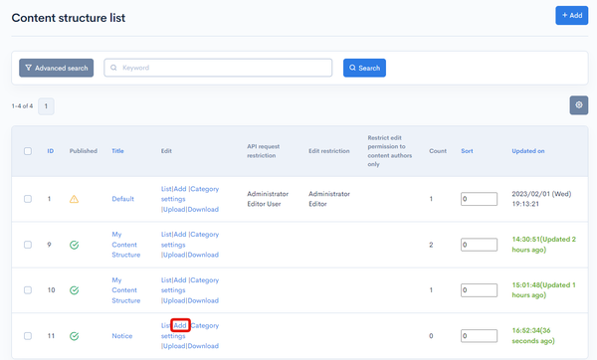This screenshot has height=360, width=597.
Task: Click the gear settings icon above table
Action: pyautogui.click(x=579, y=105)
